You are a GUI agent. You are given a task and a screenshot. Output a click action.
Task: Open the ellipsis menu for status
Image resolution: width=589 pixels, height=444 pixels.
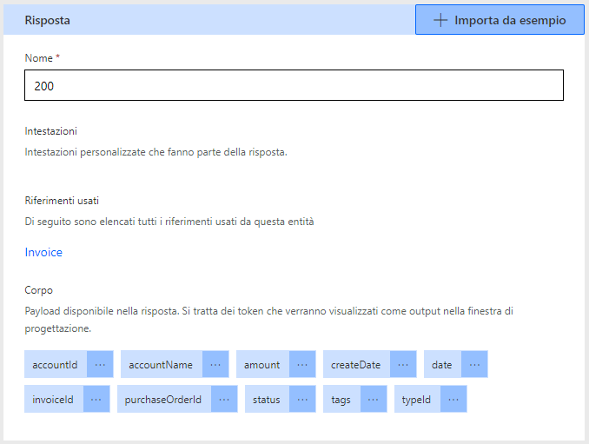click(x=302, y=400)
